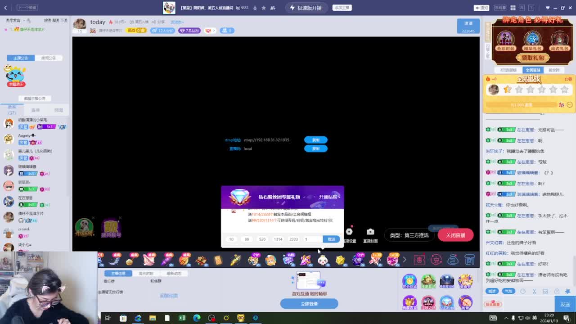Viewport: 576px width, 324px height.
Task: Copy the stream key "local"
Action: [x=315, y=148]
